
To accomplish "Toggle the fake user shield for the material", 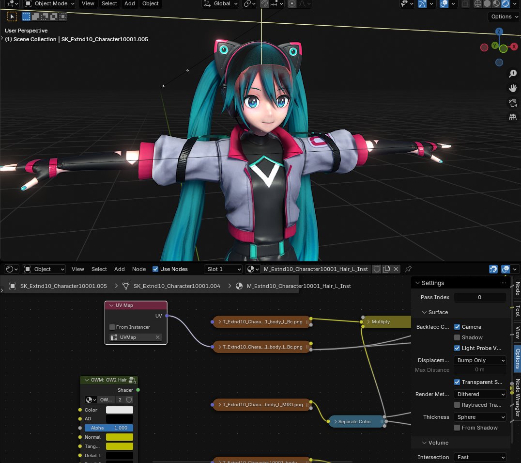I will pos(377,269).
